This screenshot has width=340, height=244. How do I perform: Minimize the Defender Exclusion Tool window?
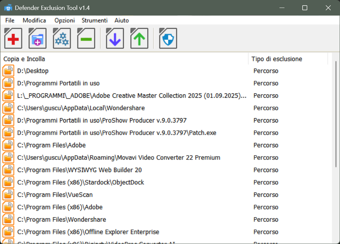tap(282, 8)
